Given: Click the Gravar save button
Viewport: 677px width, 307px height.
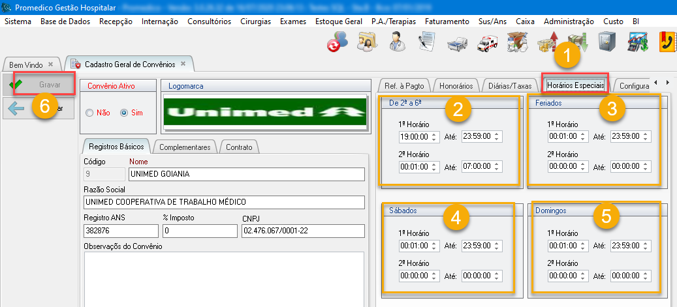Looking at the screenshot, I should [39, 85].
